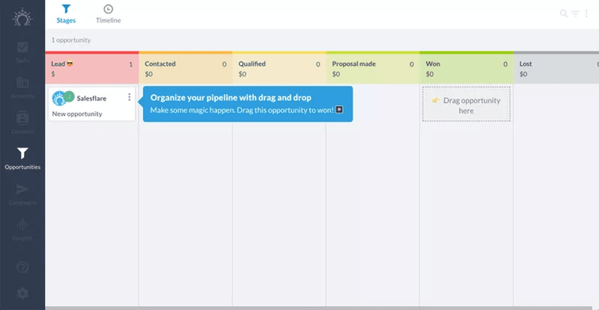Click the Won stage column header
Image resolution: width=599 pixels, height=310 pixels.
(466, 69)
